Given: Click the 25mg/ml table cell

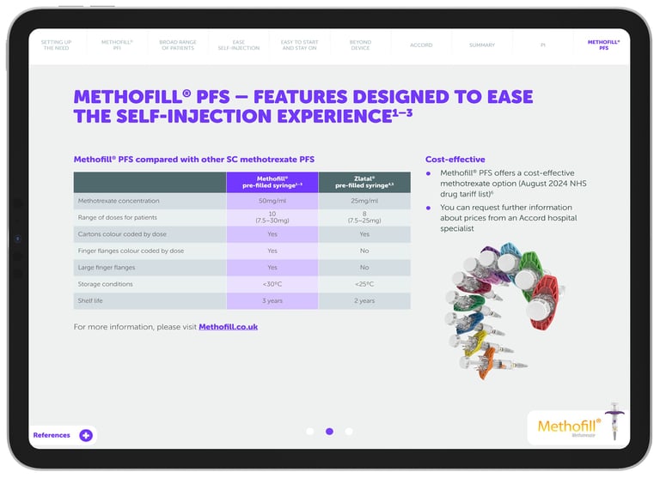Looking at the screenshot, I should click(364, 201).
